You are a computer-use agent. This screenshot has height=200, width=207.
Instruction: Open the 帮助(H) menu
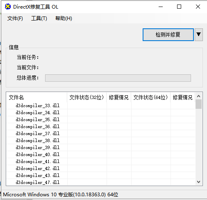[64, 18]
